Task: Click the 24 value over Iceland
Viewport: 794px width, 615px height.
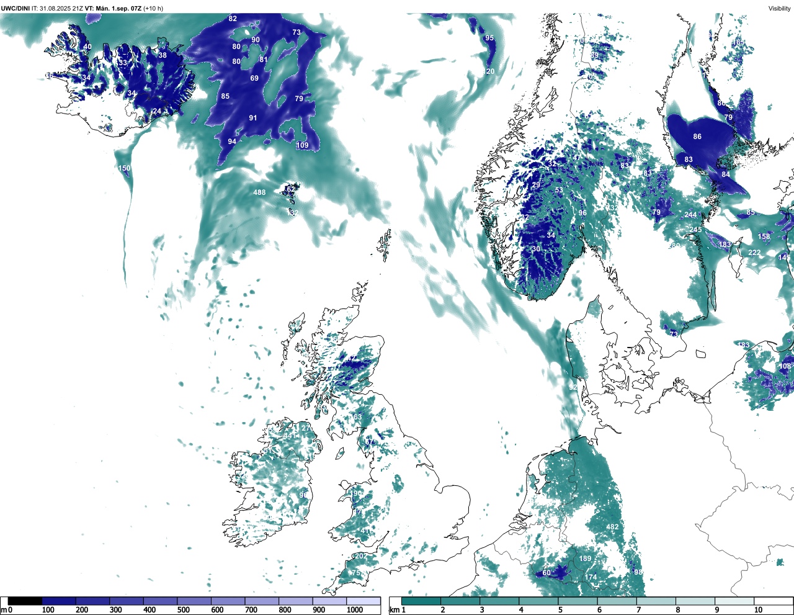Action: pyautogui.click(x=157, y=112)
